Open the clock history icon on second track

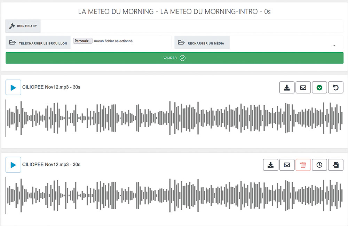tap(319, 165)
